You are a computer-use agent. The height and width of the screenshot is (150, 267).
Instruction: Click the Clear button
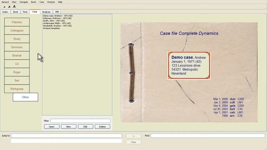click(133, 142)
